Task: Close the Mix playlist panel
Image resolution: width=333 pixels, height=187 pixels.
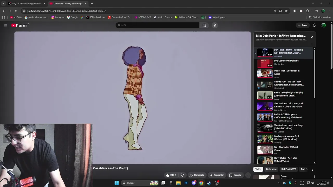Action: (x=312, y=37)
